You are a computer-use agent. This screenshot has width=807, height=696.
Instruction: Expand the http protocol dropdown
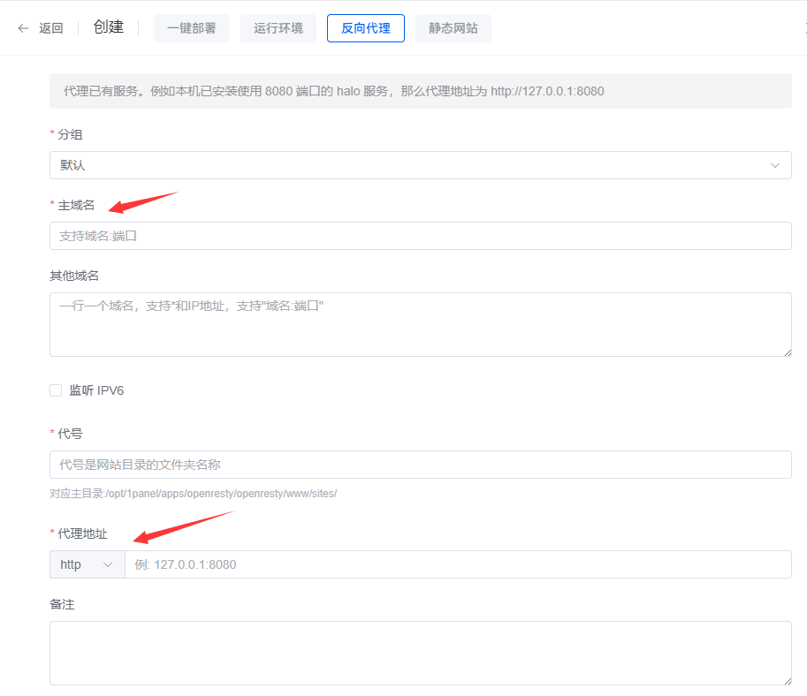(87, 564)
